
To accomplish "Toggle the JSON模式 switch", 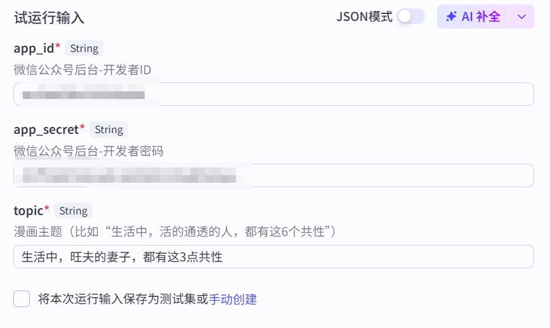I will (x=410, y=16).
